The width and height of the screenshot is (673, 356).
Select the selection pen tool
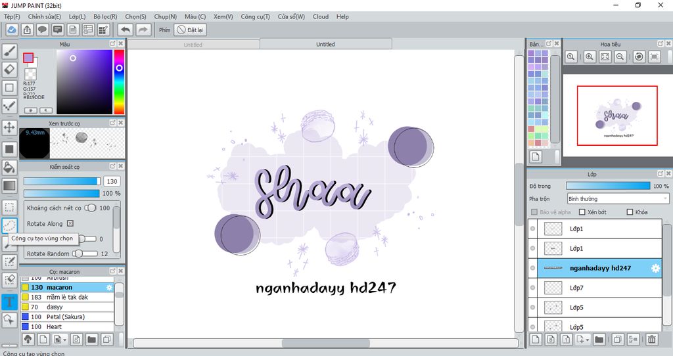pyautogui.click(x=9, y=261)
